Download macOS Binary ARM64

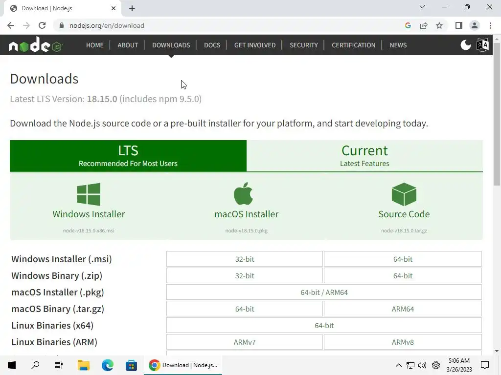pos(403,309)
